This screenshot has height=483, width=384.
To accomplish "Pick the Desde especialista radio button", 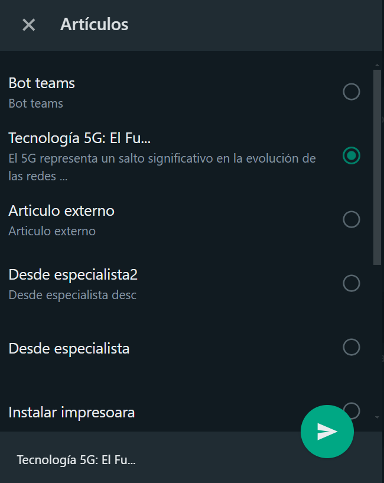I will point(352,347).
